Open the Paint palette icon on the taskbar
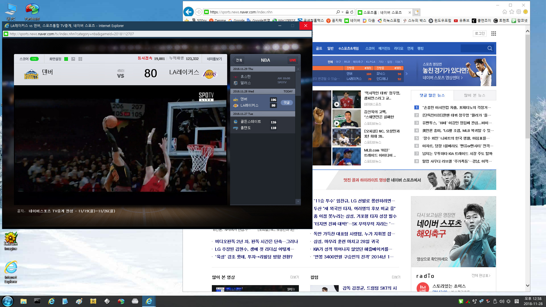The height and width of the screenshot is (307, 546). point(79,301)
